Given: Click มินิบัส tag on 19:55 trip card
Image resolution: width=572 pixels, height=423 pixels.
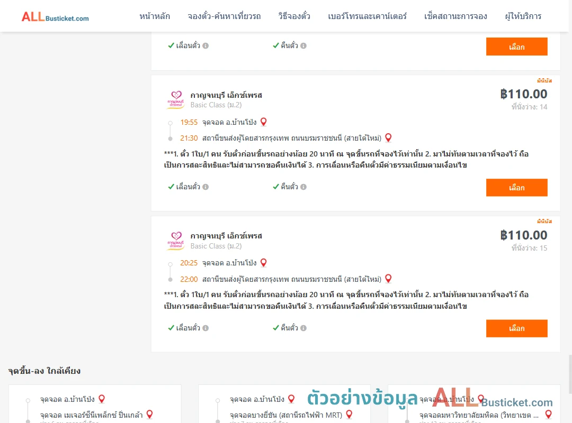Looking at the screenshot, I should [x=544, y=80].
